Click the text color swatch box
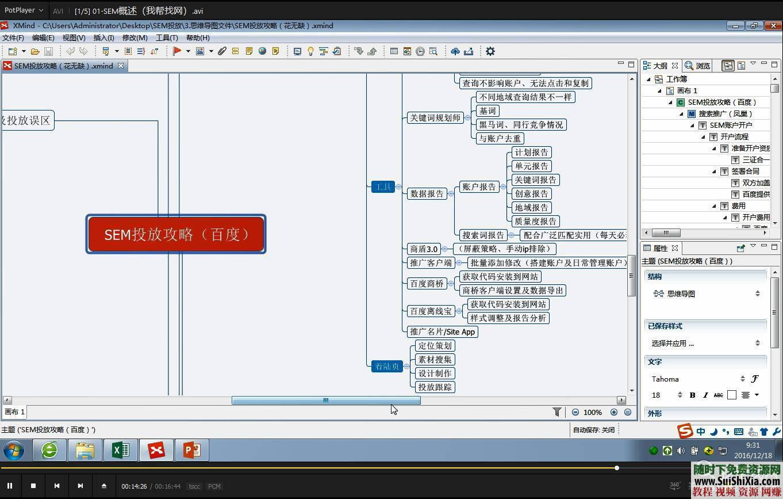The width and height of the screenshot is (783, 499). pyautogui.click(x=731, y=395)
